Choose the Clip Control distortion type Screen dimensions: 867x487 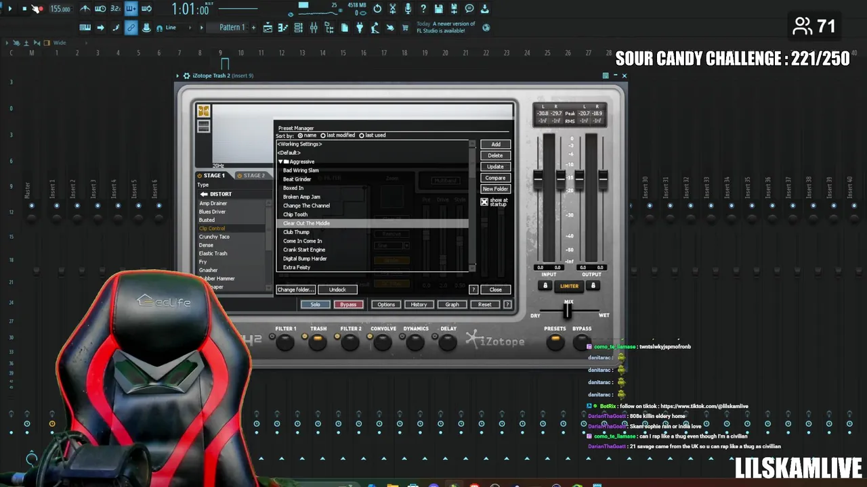point(230,229)
